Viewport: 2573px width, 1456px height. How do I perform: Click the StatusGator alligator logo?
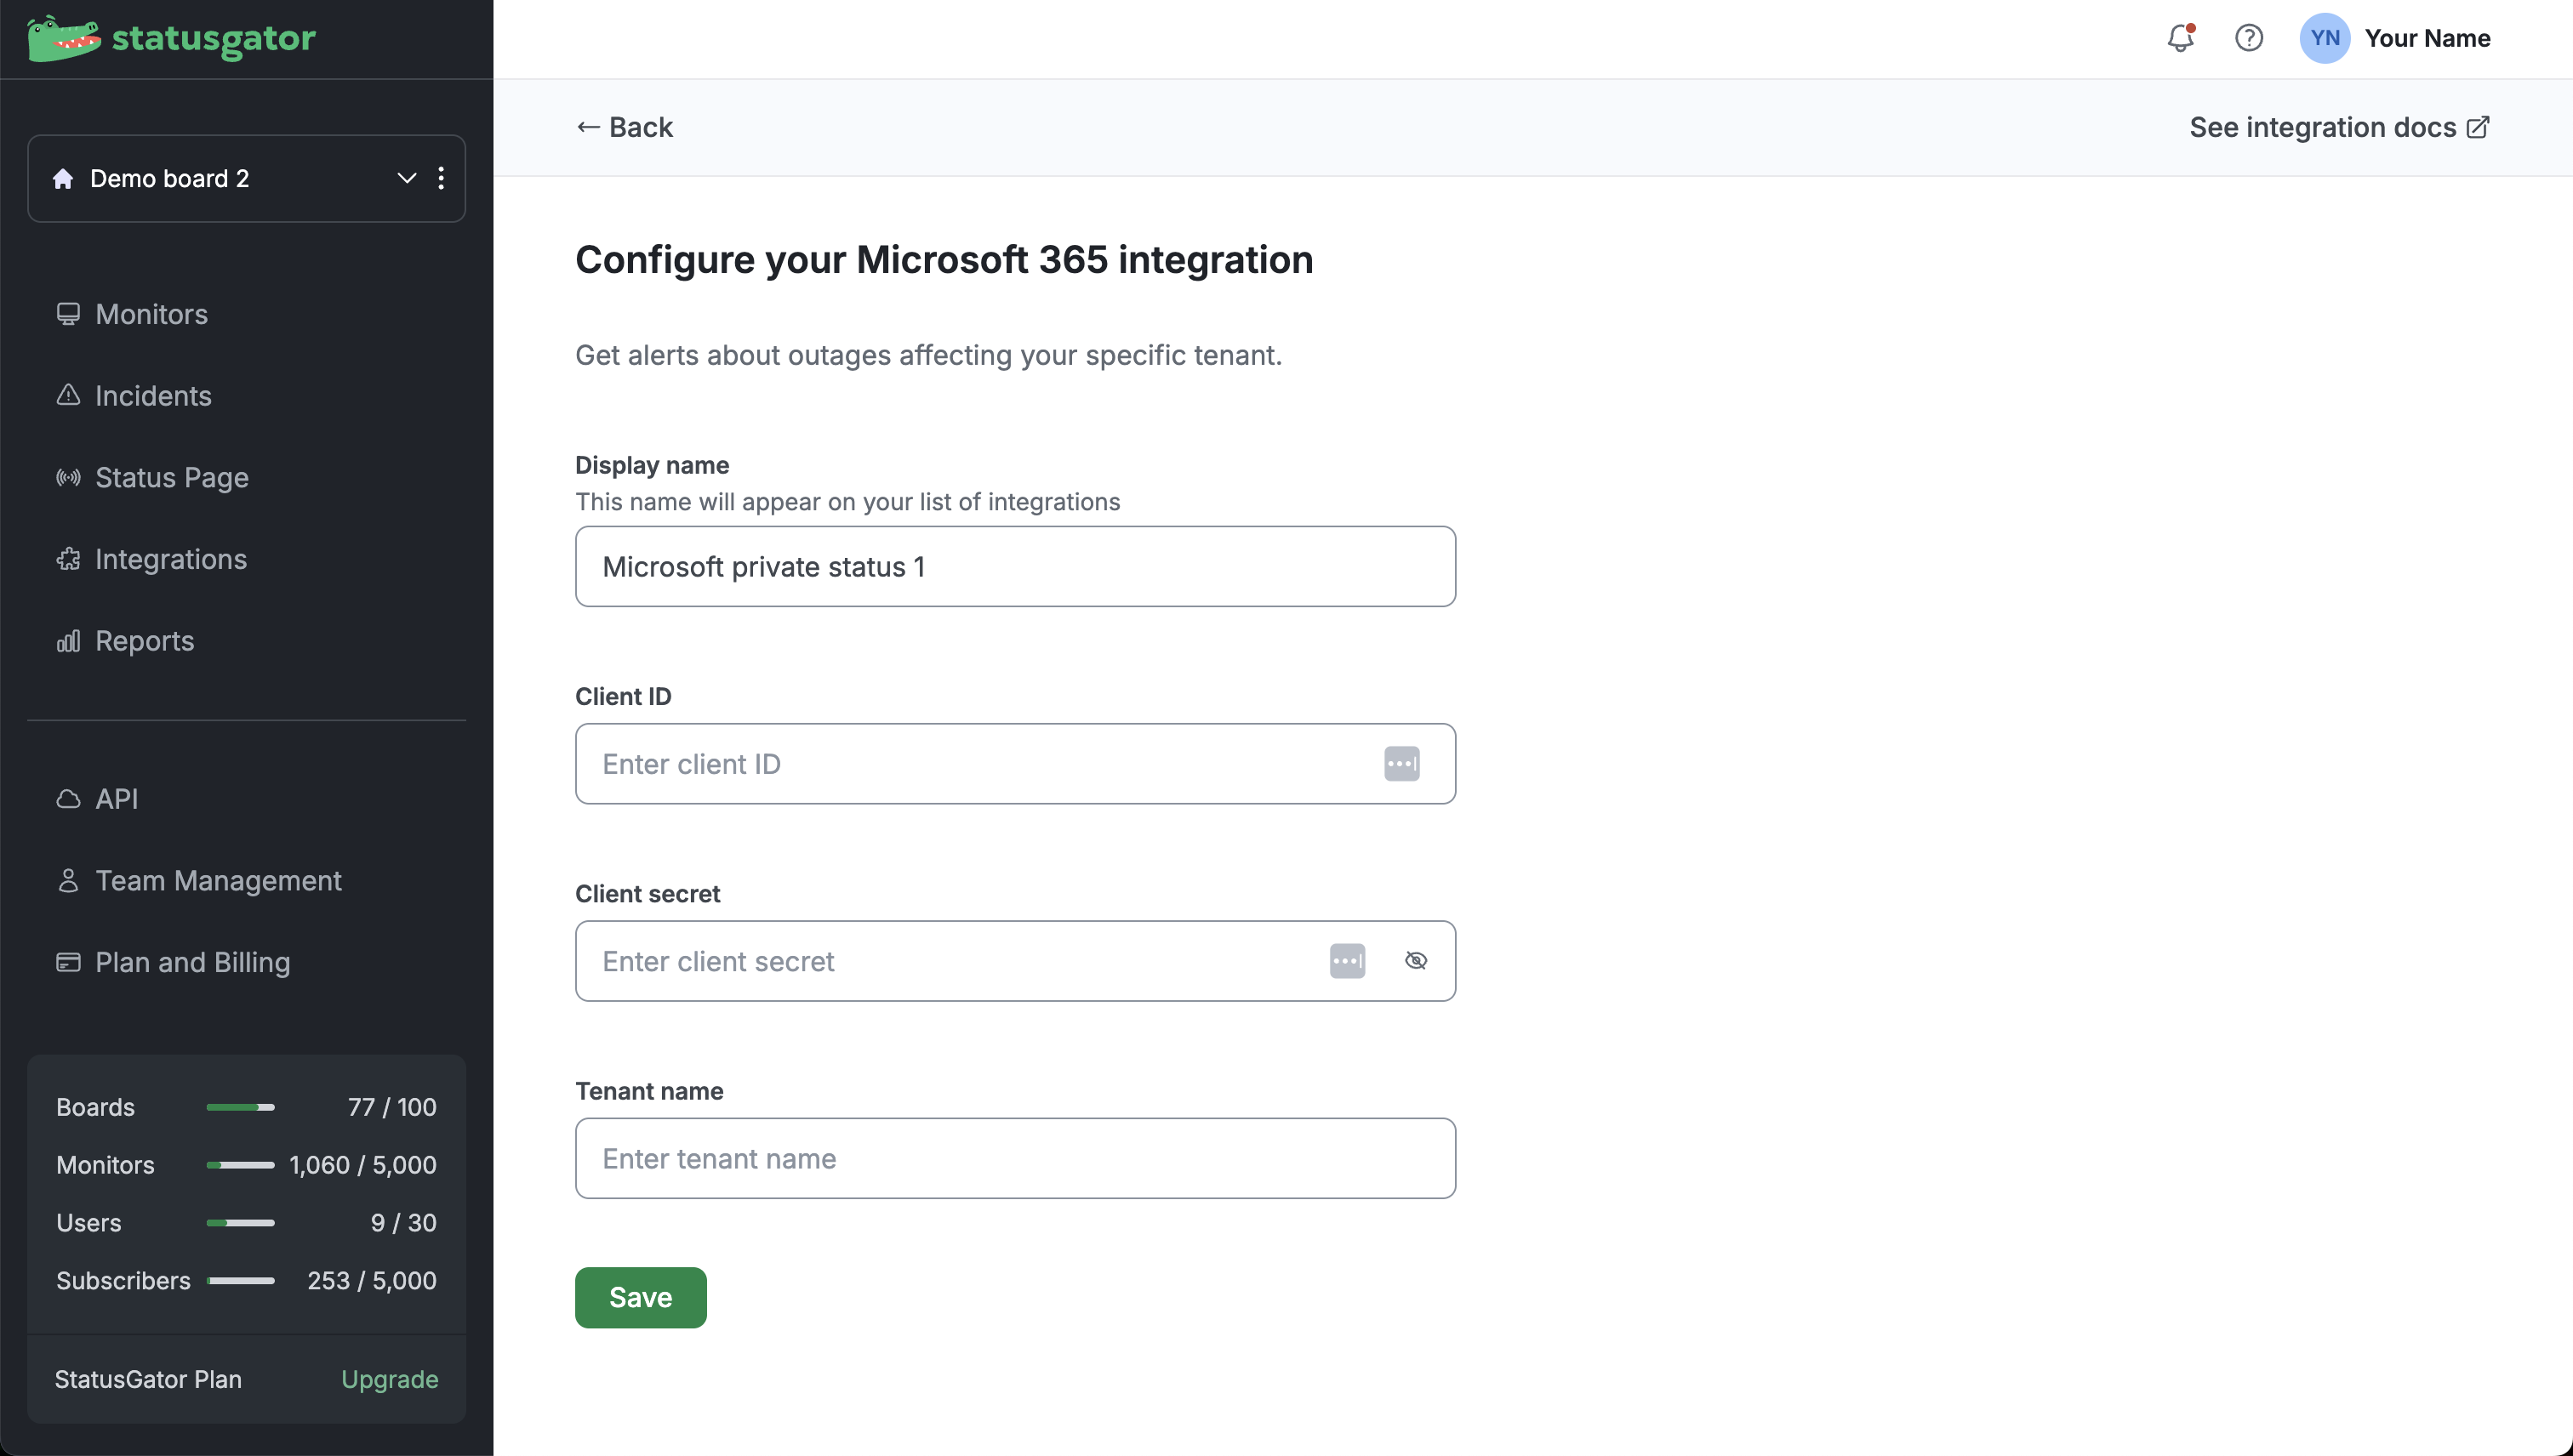click(64, 38)
